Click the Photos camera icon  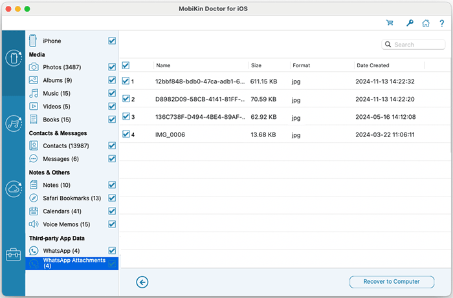point(34,67)
